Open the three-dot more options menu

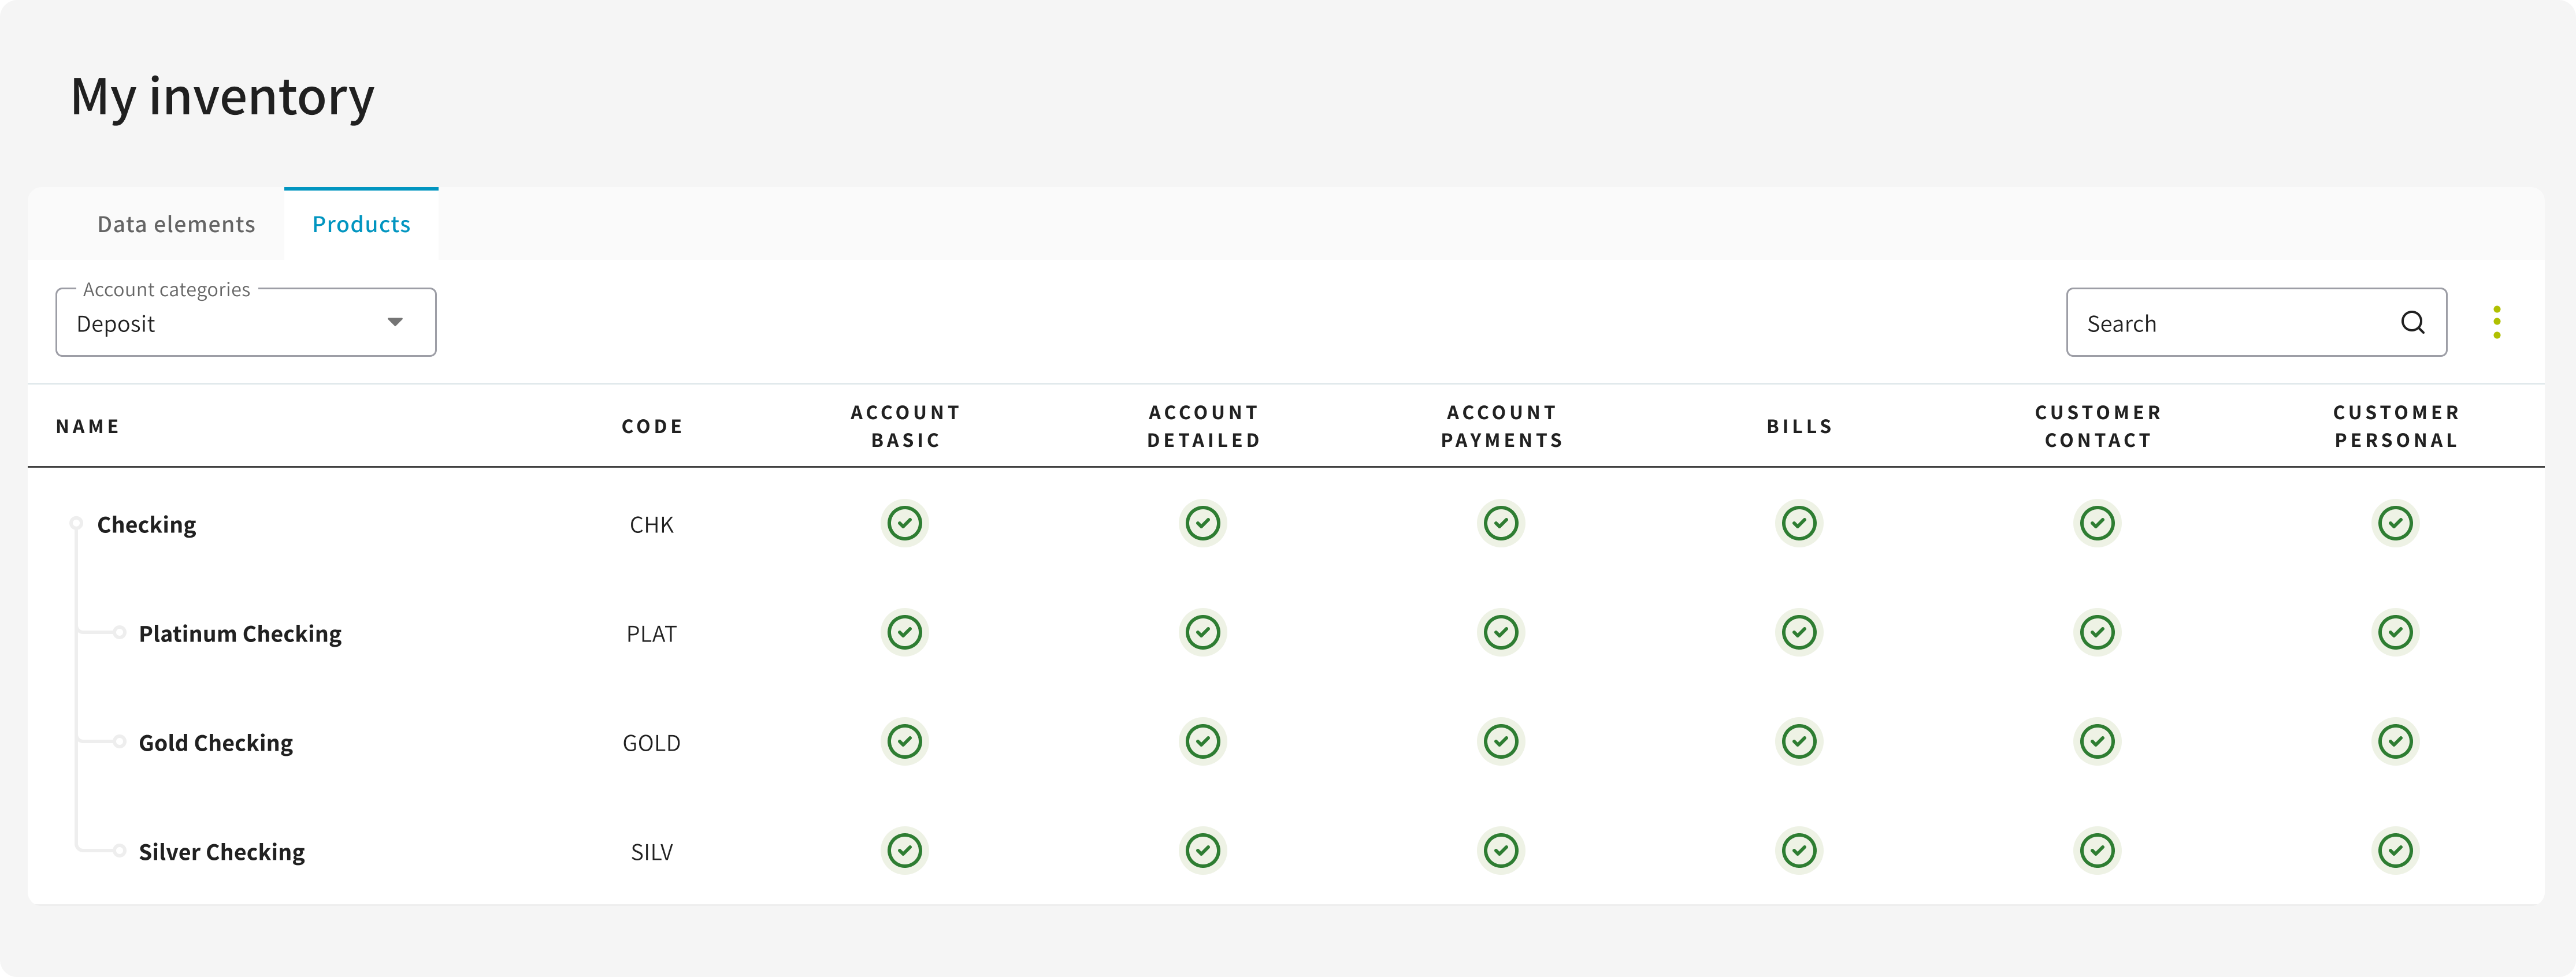[2496, 323]
